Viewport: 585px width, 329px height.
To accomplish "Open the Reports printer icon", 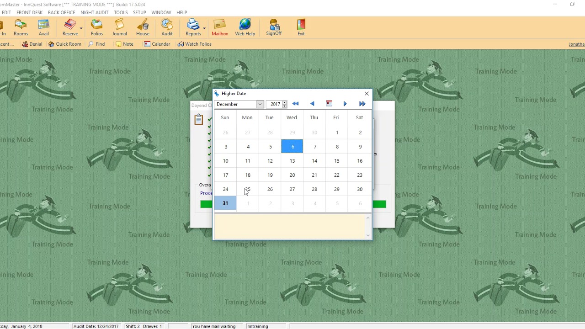I will point(193,27).
